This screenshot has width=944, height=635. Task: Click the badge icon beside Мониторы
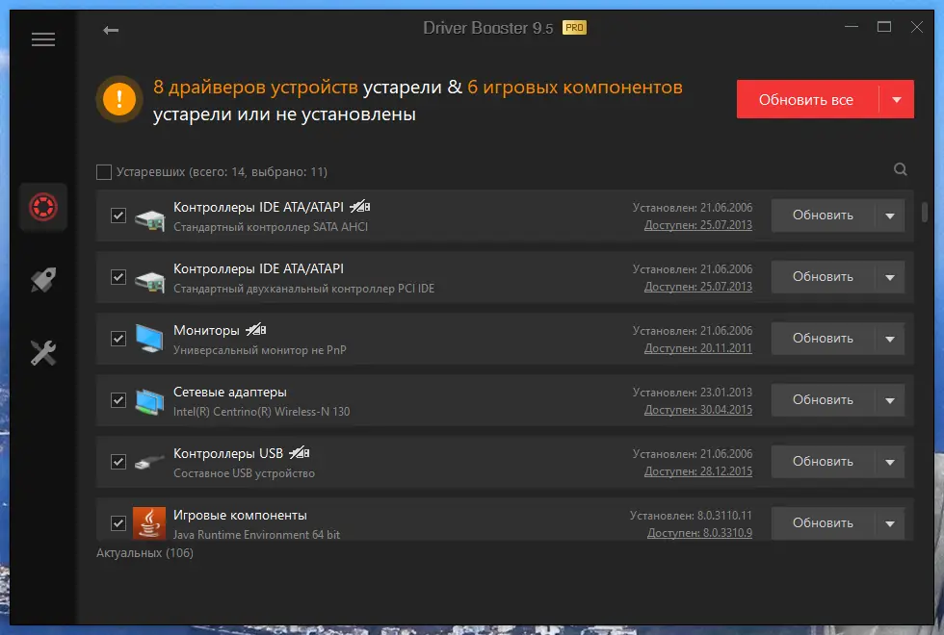[256, 329]
